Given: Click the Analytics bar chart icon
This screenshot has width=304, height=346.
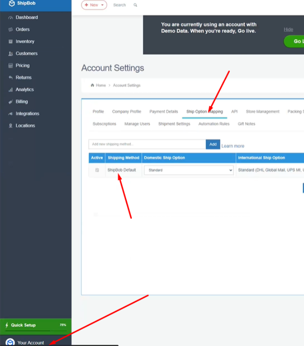Looking at the screenshot, I should (11, 89).
